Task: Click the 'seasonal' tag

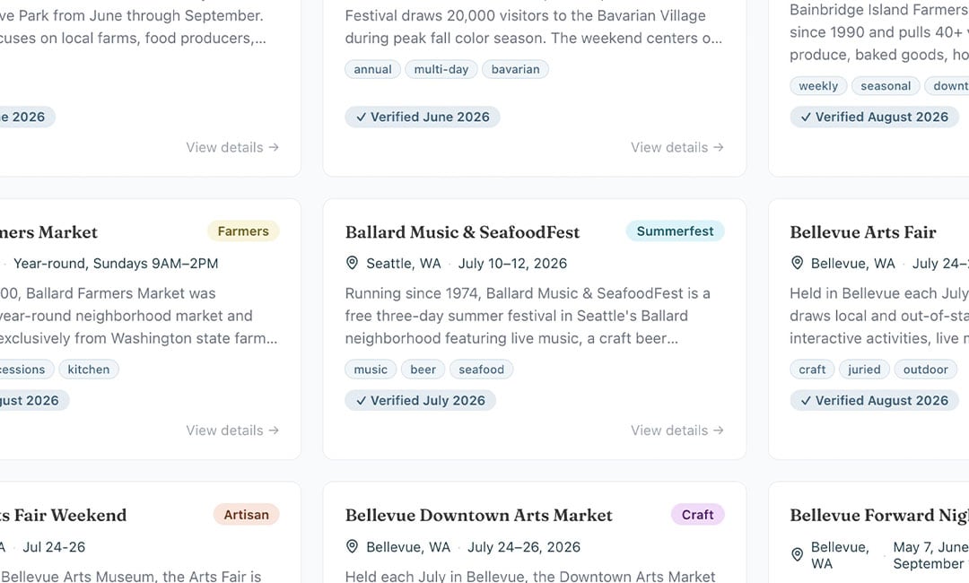Action: tap(886, 86)
